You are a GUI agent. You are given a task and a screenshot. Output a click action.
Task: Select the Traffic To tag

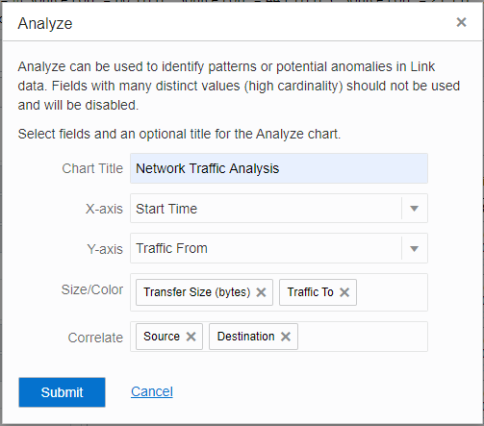pos(310,292)
